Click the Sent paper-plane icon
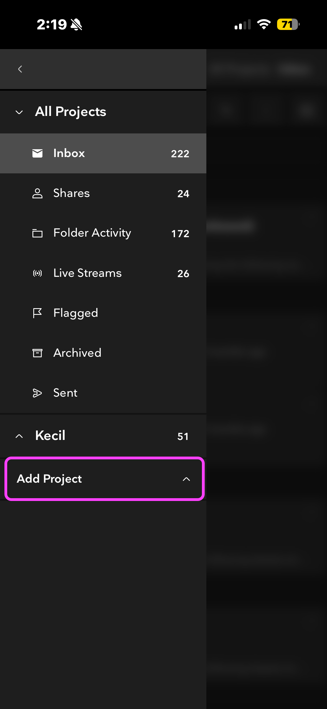The image size is (327, 709). [37, 393]
